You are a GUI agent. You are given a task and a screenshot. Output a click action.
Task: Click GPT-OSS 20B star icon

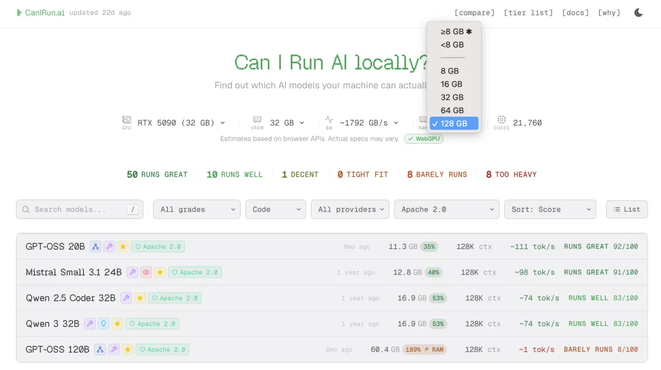(122, 246)
